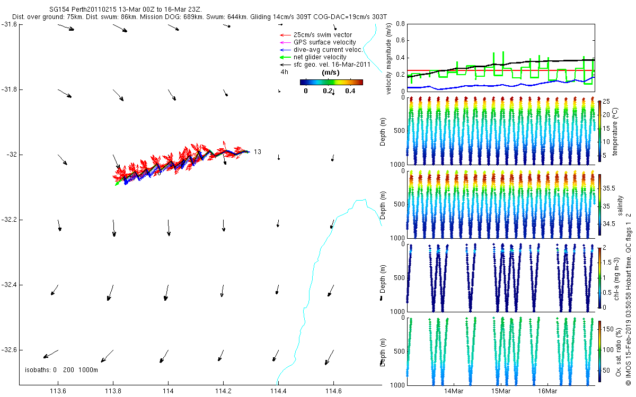Click longitude tick label '113.6'
The height and width of the screenshot is (397, 636).
click(x=57, y=392)
